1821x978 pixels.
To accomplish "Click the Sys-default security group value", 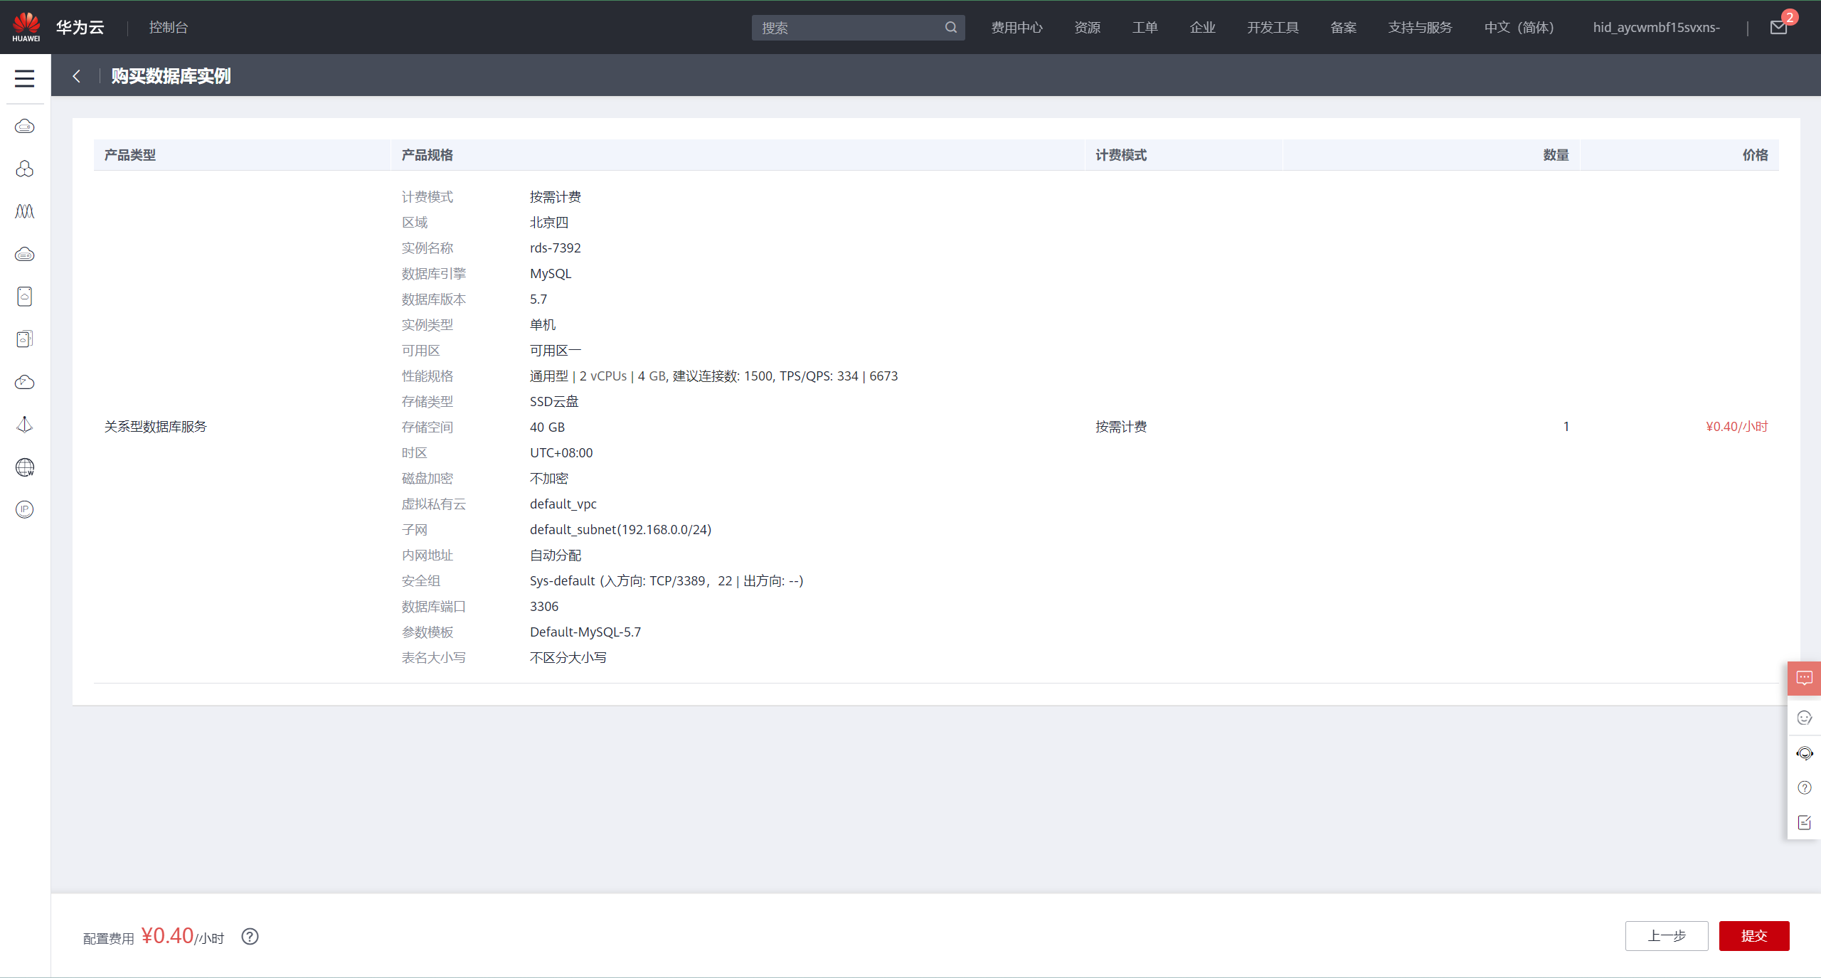I will [x=666, y=581].
